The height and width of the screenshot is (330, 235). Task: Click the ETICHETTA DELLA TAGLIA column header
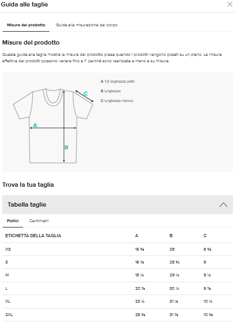(33, 236)
